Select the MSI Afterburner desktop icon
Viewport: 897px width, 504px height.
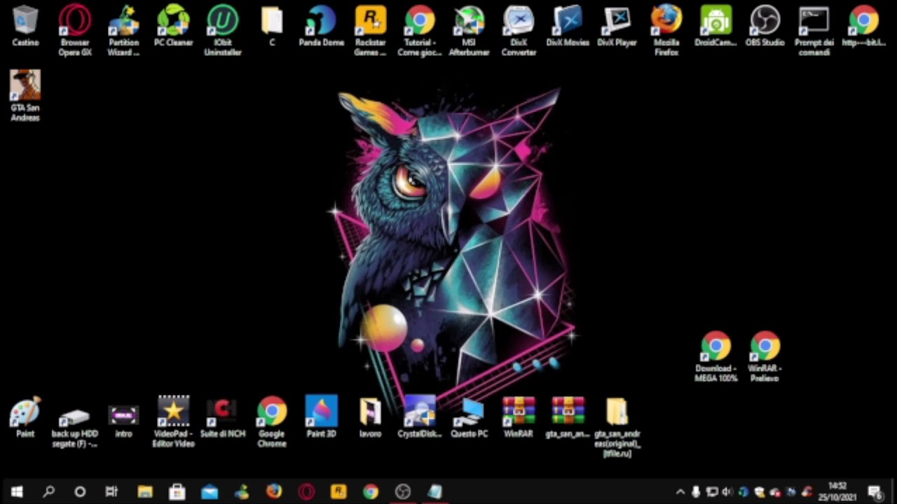tap(469, 29)
